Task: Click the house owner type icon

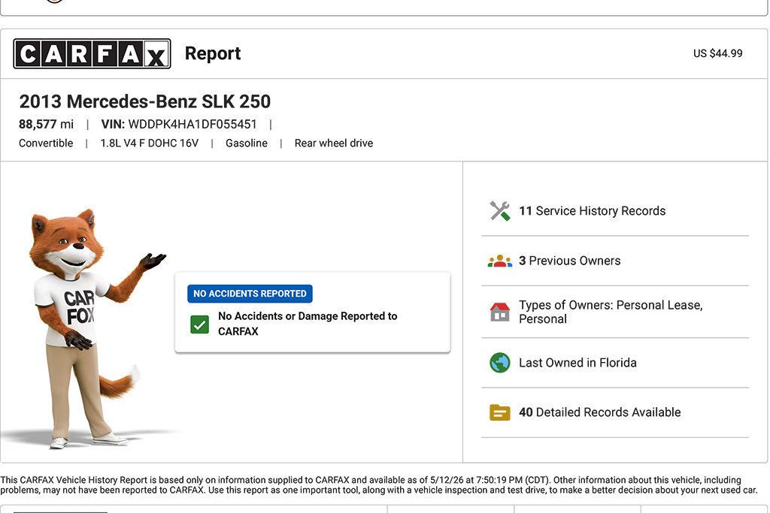Action: point(500,312)
